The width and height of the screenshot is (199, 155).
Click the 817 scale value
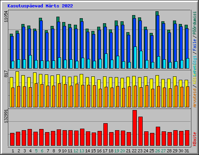pyautogui.click(x=6, y=74)
